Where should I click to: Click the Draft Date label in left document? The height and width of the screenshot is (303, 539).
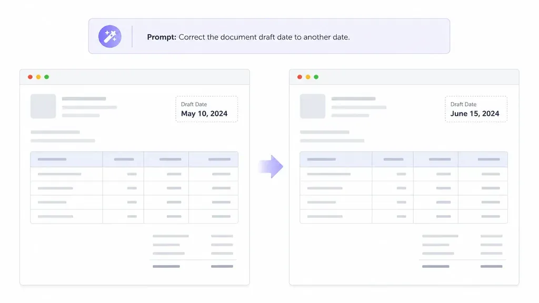coord(194,104)
